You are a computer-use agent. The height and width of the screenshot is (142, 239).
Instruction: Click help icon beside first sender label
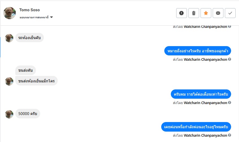pyautogui.click(x=230, y=27)
